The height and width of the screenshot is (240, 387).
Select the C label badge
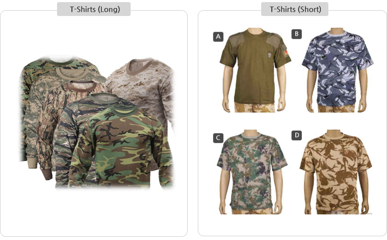[218, 138]
